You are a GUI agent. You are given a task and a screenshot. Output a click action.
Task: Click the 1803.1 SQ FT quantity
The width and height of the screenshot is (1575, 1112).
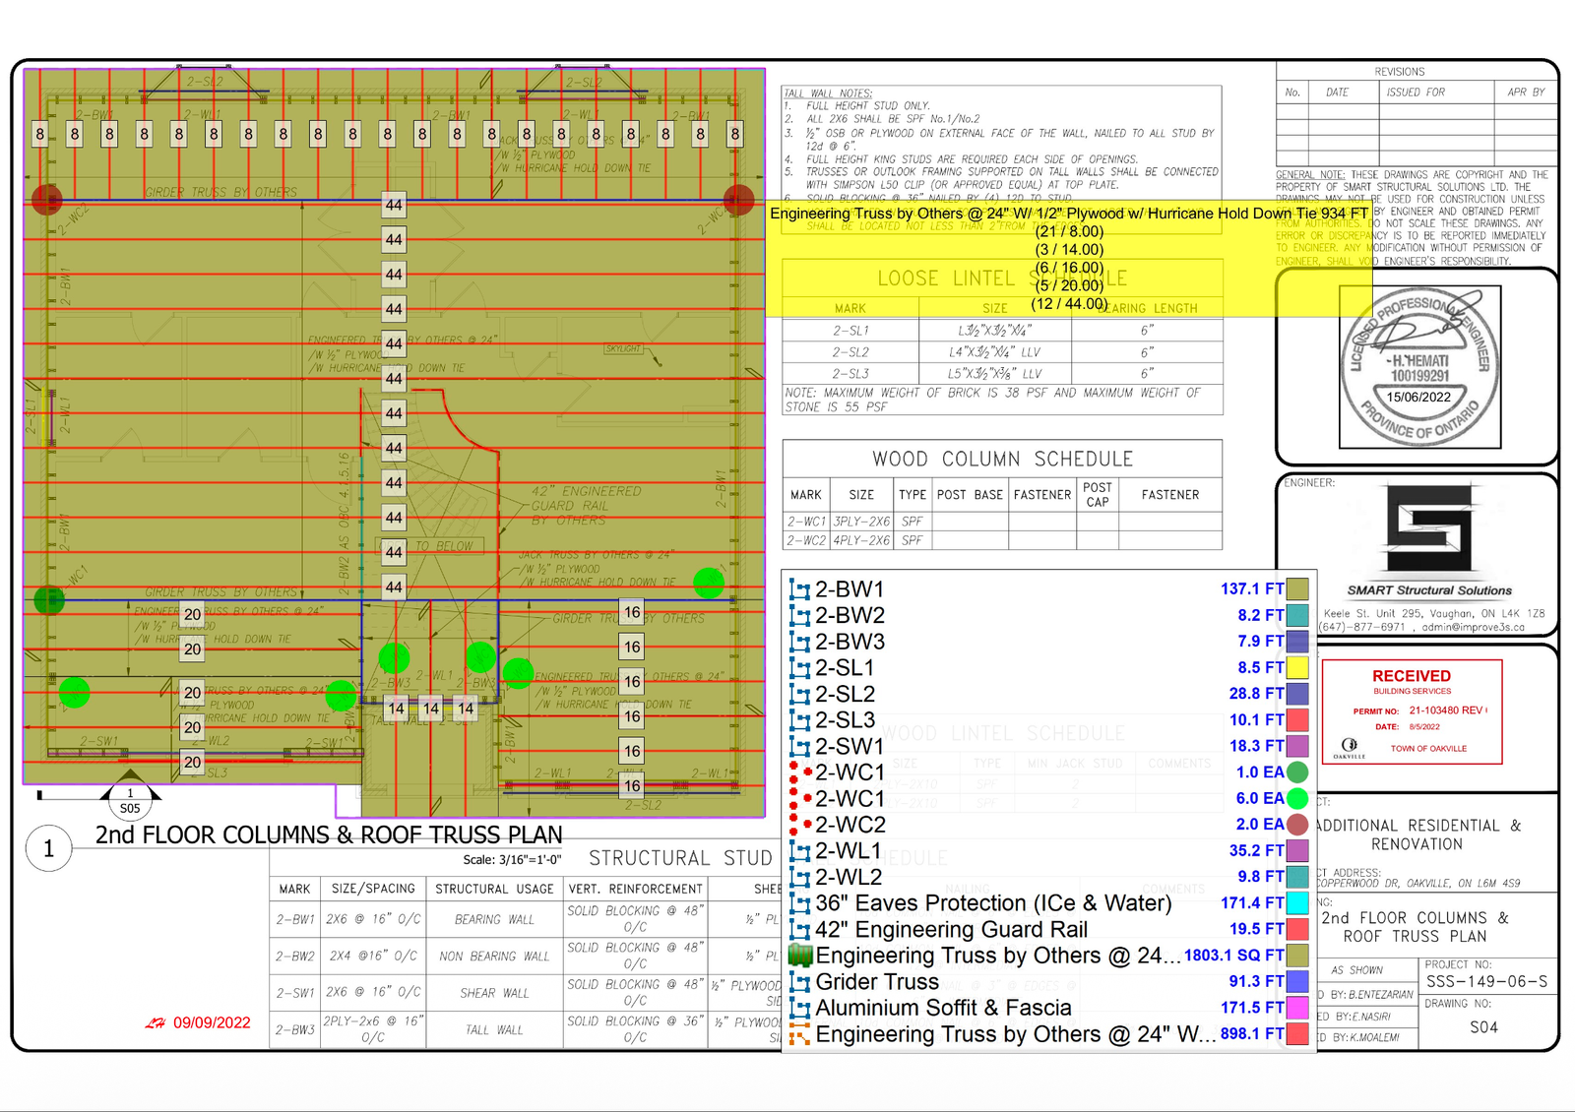coord(1233,956)
